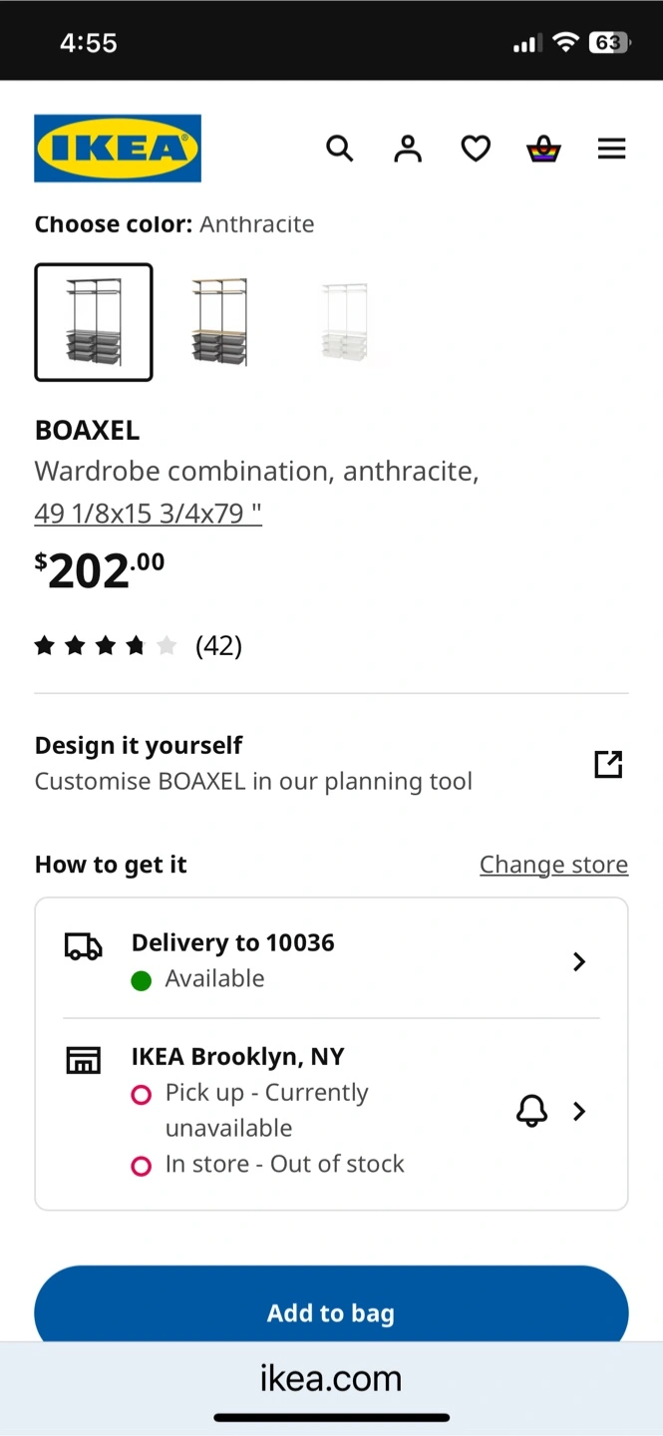Open the star rating with 42 reviews
Viewport: 663px width, 1436px height.
[139, 646]
